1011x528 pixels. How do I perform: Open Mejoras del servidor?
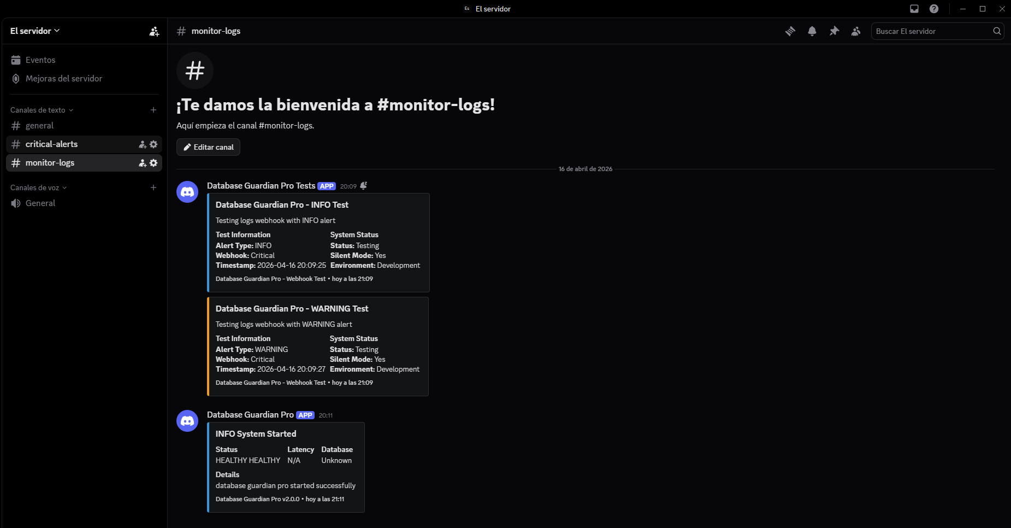click(84, 79)
